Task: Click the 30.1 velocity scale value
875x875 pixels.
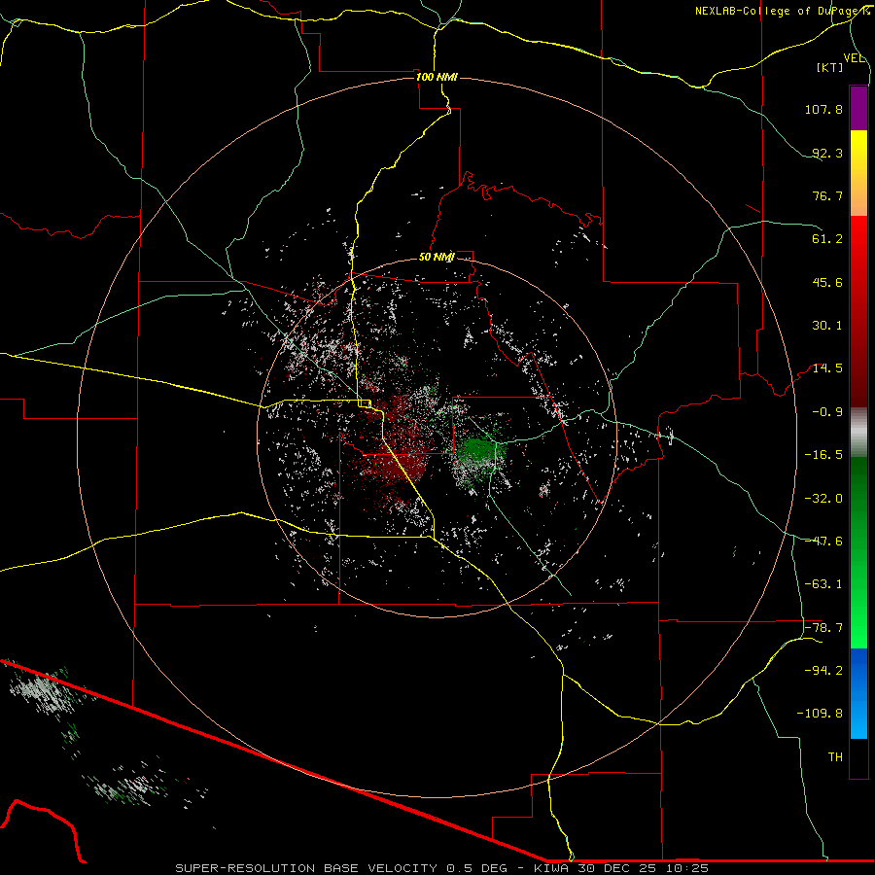Action: 827,326
